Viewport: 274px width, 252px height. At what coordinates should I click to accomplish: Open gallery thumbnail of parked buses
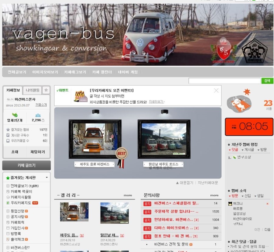tap(115, 213)
